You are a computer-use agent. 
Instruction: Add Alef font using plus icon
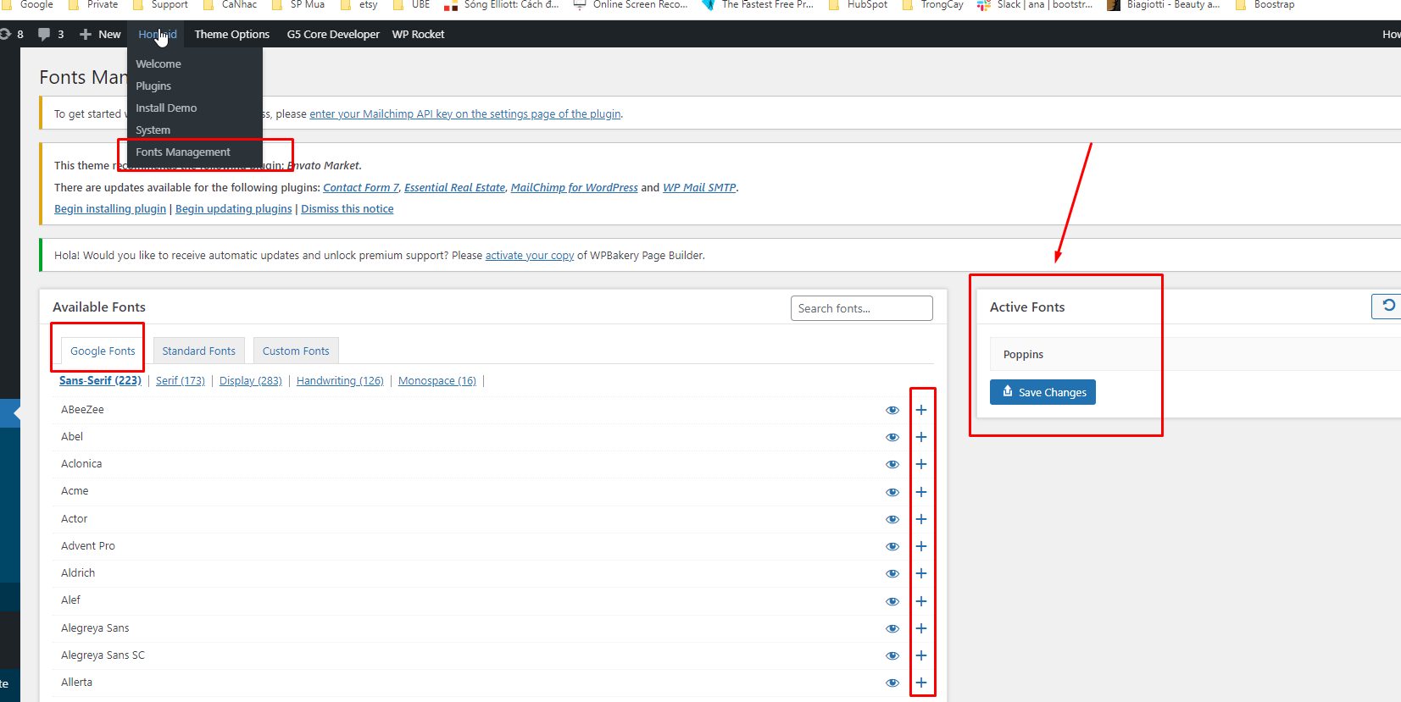coord(921,601)
